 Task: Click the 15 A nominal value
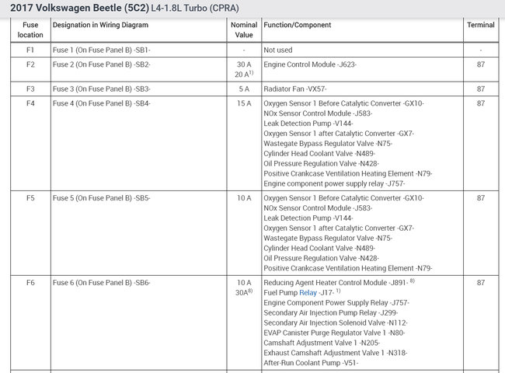point(244,103)
